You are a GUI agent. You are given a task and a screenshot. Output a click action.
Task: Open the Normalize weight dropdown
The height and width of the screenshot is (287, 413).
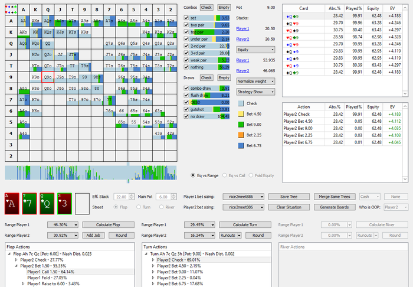click(x=255, y=80)
